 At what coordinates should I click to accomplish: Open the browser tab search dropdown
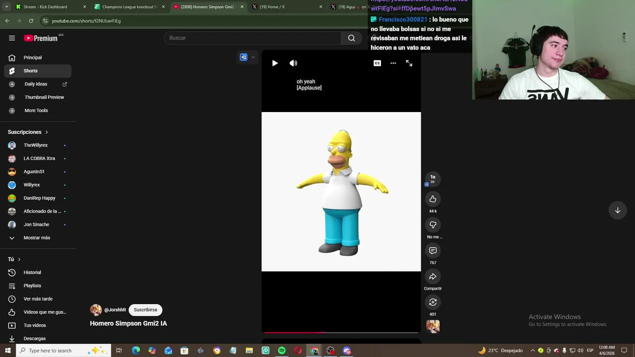click(6, 7)
